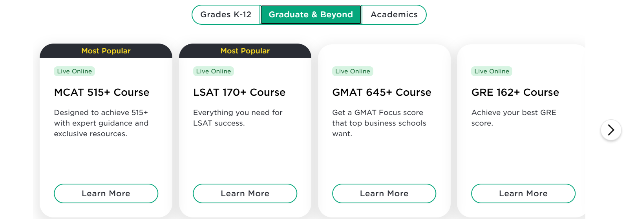Screen dimensions: 625x219
Task: Select the GRE 162+ Course heading
Action: coord(515,92)
